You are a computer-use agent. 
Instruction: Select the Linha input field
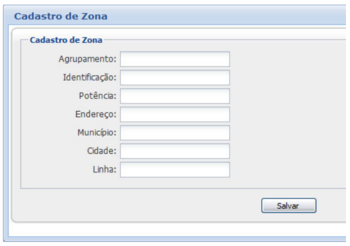[x=175, y=169]
